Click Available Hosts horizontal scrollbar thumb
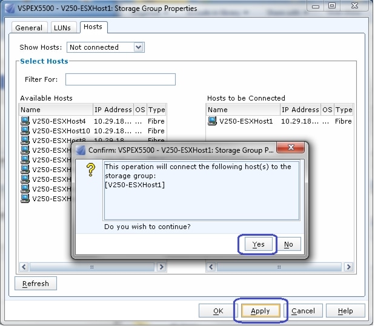 click(x=92, y=268)
